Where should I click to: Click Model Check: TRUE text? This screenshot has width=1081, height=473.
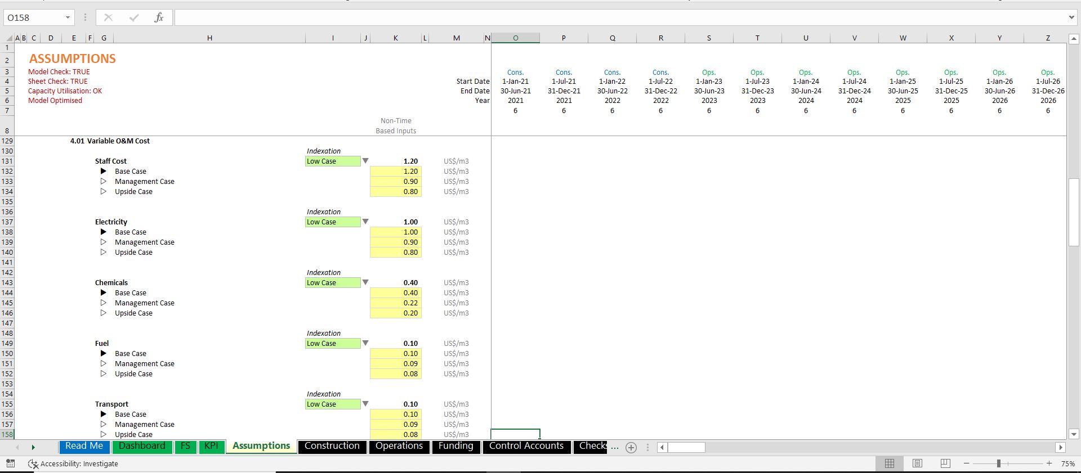59,71
